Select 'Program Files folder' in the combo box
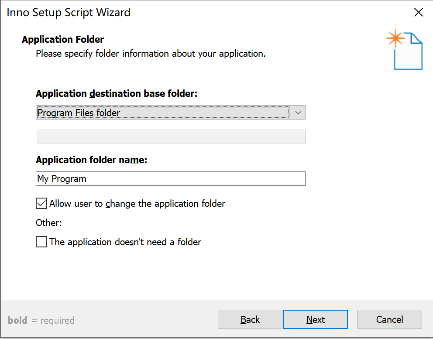 point(162,112)
